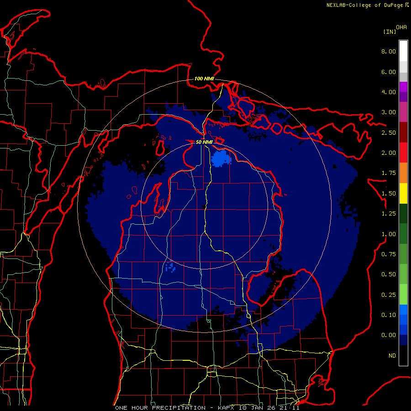Screen dimensions: 411x411
Task: Click the OHA product label above the scale
Action: (401, 27)
